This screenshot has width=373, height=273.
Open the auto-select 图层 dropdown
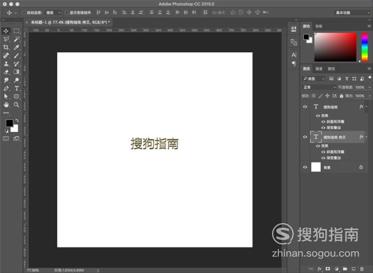(53, 13)
